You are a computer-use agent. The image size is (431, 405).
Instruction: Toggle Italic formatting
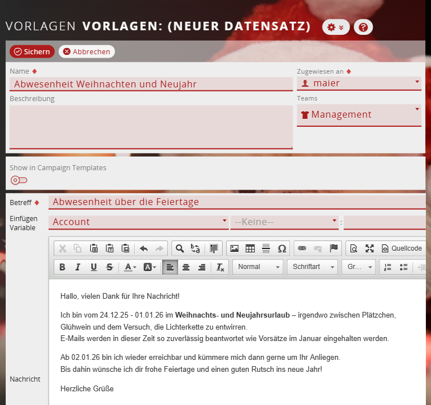tap(78, 267)
